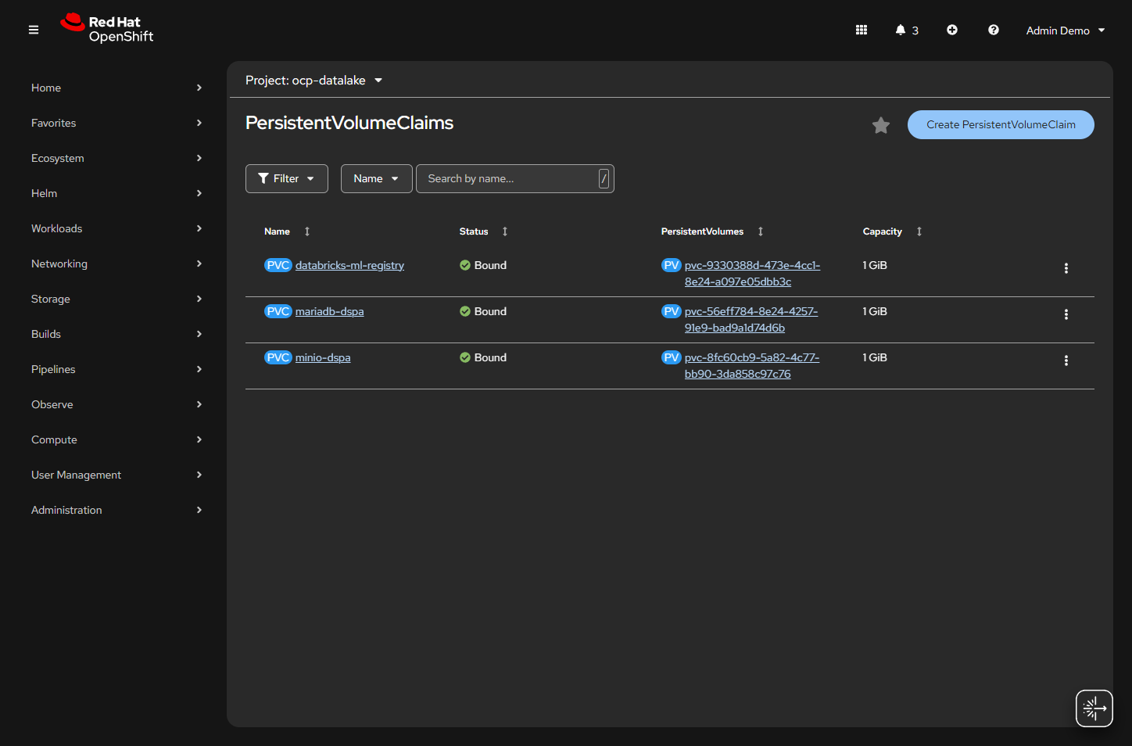Open volume pvc-56eff784 link
Screen dimensions: 1132x746
[751, 320]
